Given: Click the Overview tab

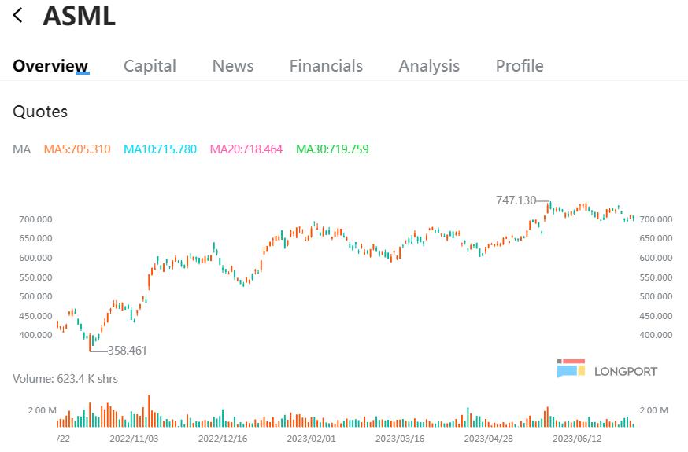Looking at the screenshot, I should pos(50,66).
